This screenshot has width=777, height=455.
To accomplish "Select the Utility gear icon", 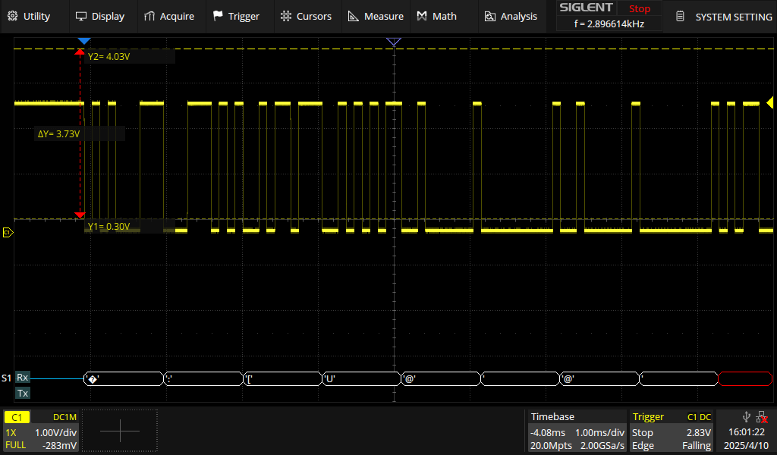I will 14,15.
